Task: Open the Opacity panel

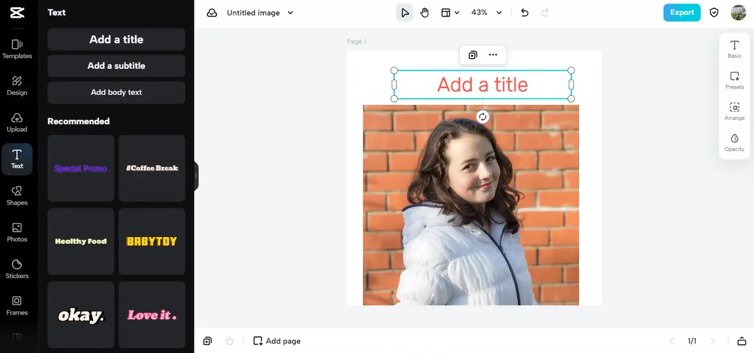Action: pyautogui.click(x=734, y=142)
